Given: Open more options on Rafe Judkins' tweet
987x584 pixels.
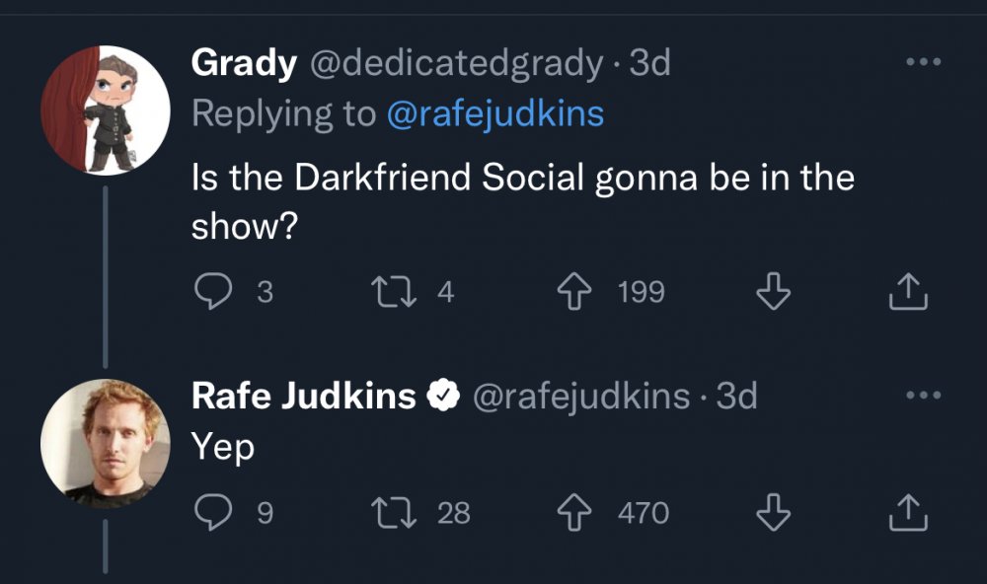Looking at the screenshot, I should point(923,396).
